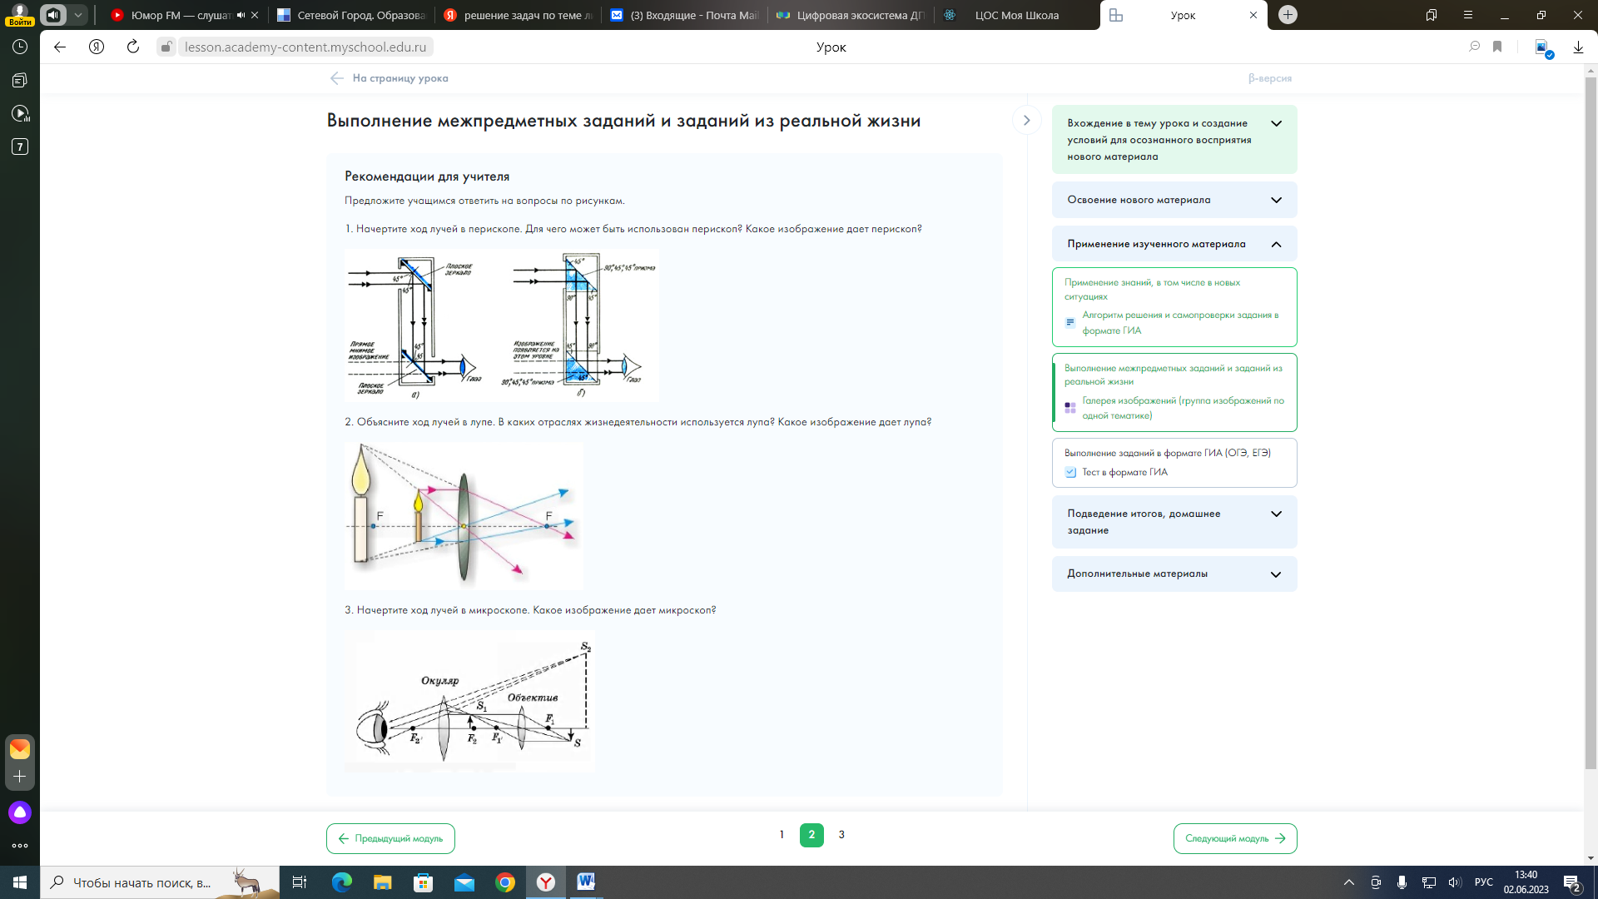Click the site lock icon in address bar
The height and width of the screenshot is (899, 1598).
pos(166,47)
